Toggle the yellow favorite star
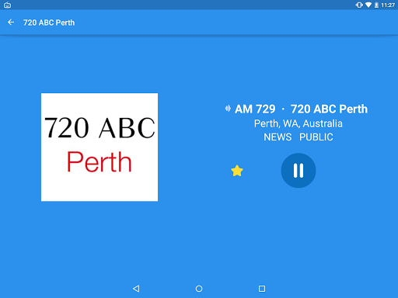The width and height of the screenshot is (398, 298). coord(237,171)
